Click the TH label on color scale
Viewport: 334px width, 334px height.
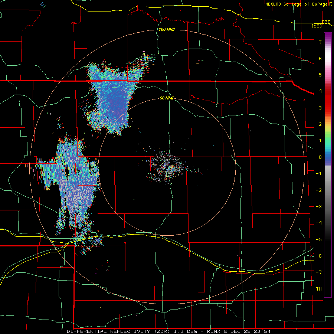pyautogui.click(x=319, y=289)
